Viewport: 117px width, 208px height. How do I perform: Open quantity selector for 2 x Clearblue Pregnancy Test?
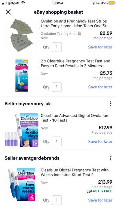point(57,87)
